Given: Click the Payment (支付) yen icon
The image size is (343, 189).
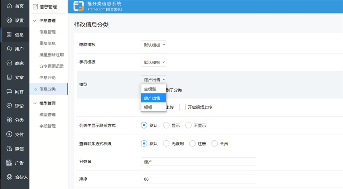Looking at the screenshot, I should point(10,134).
